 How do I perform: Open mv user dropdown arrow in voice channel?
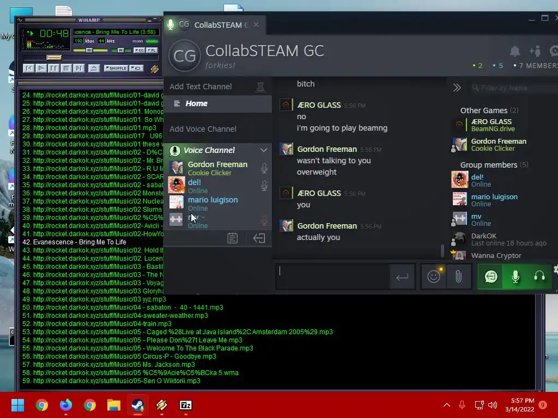[203, 217]
